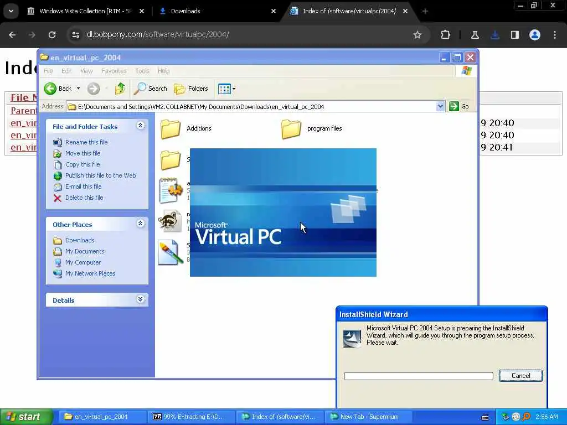Click the browser URL address bar

(x=248, y=35)
